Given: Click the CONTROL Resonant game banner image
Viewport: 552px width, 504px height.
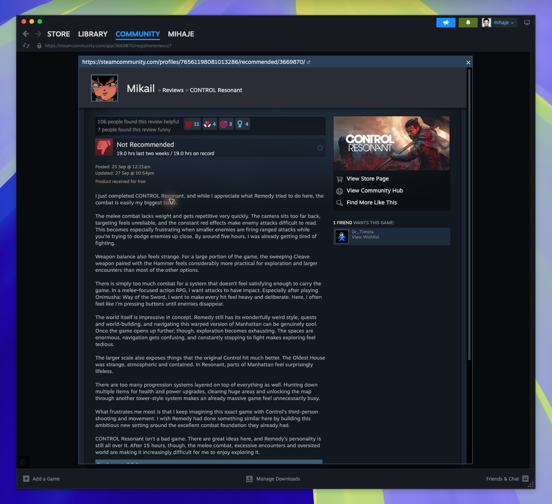Looking at the screenshot, I should pos(392,143).
